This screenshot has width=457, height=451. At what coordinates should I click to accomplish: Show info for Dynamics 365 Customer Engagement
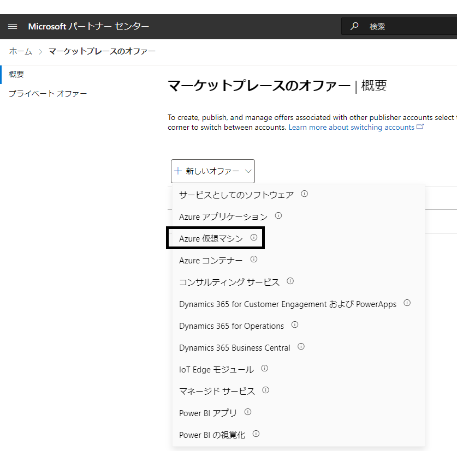pyautogui.click(x=407, y=303)
